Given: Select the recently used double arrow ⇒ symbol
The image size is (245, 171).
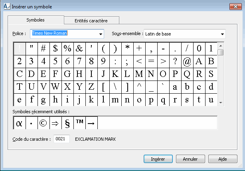Looking at the screenshot, I should point(55,123).
